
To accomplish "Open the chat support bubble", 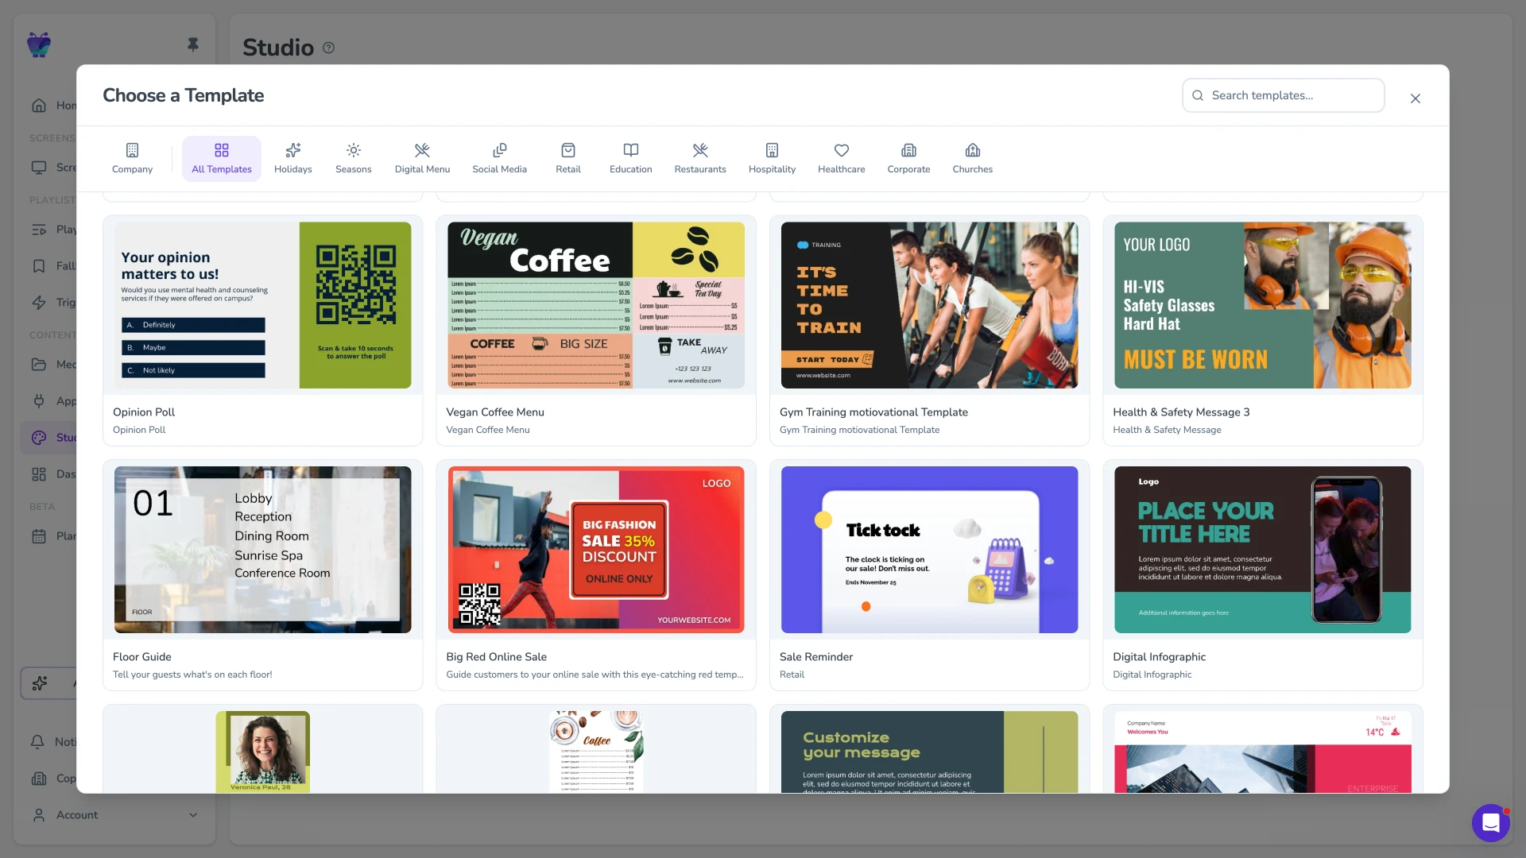I will point(1491,823).
